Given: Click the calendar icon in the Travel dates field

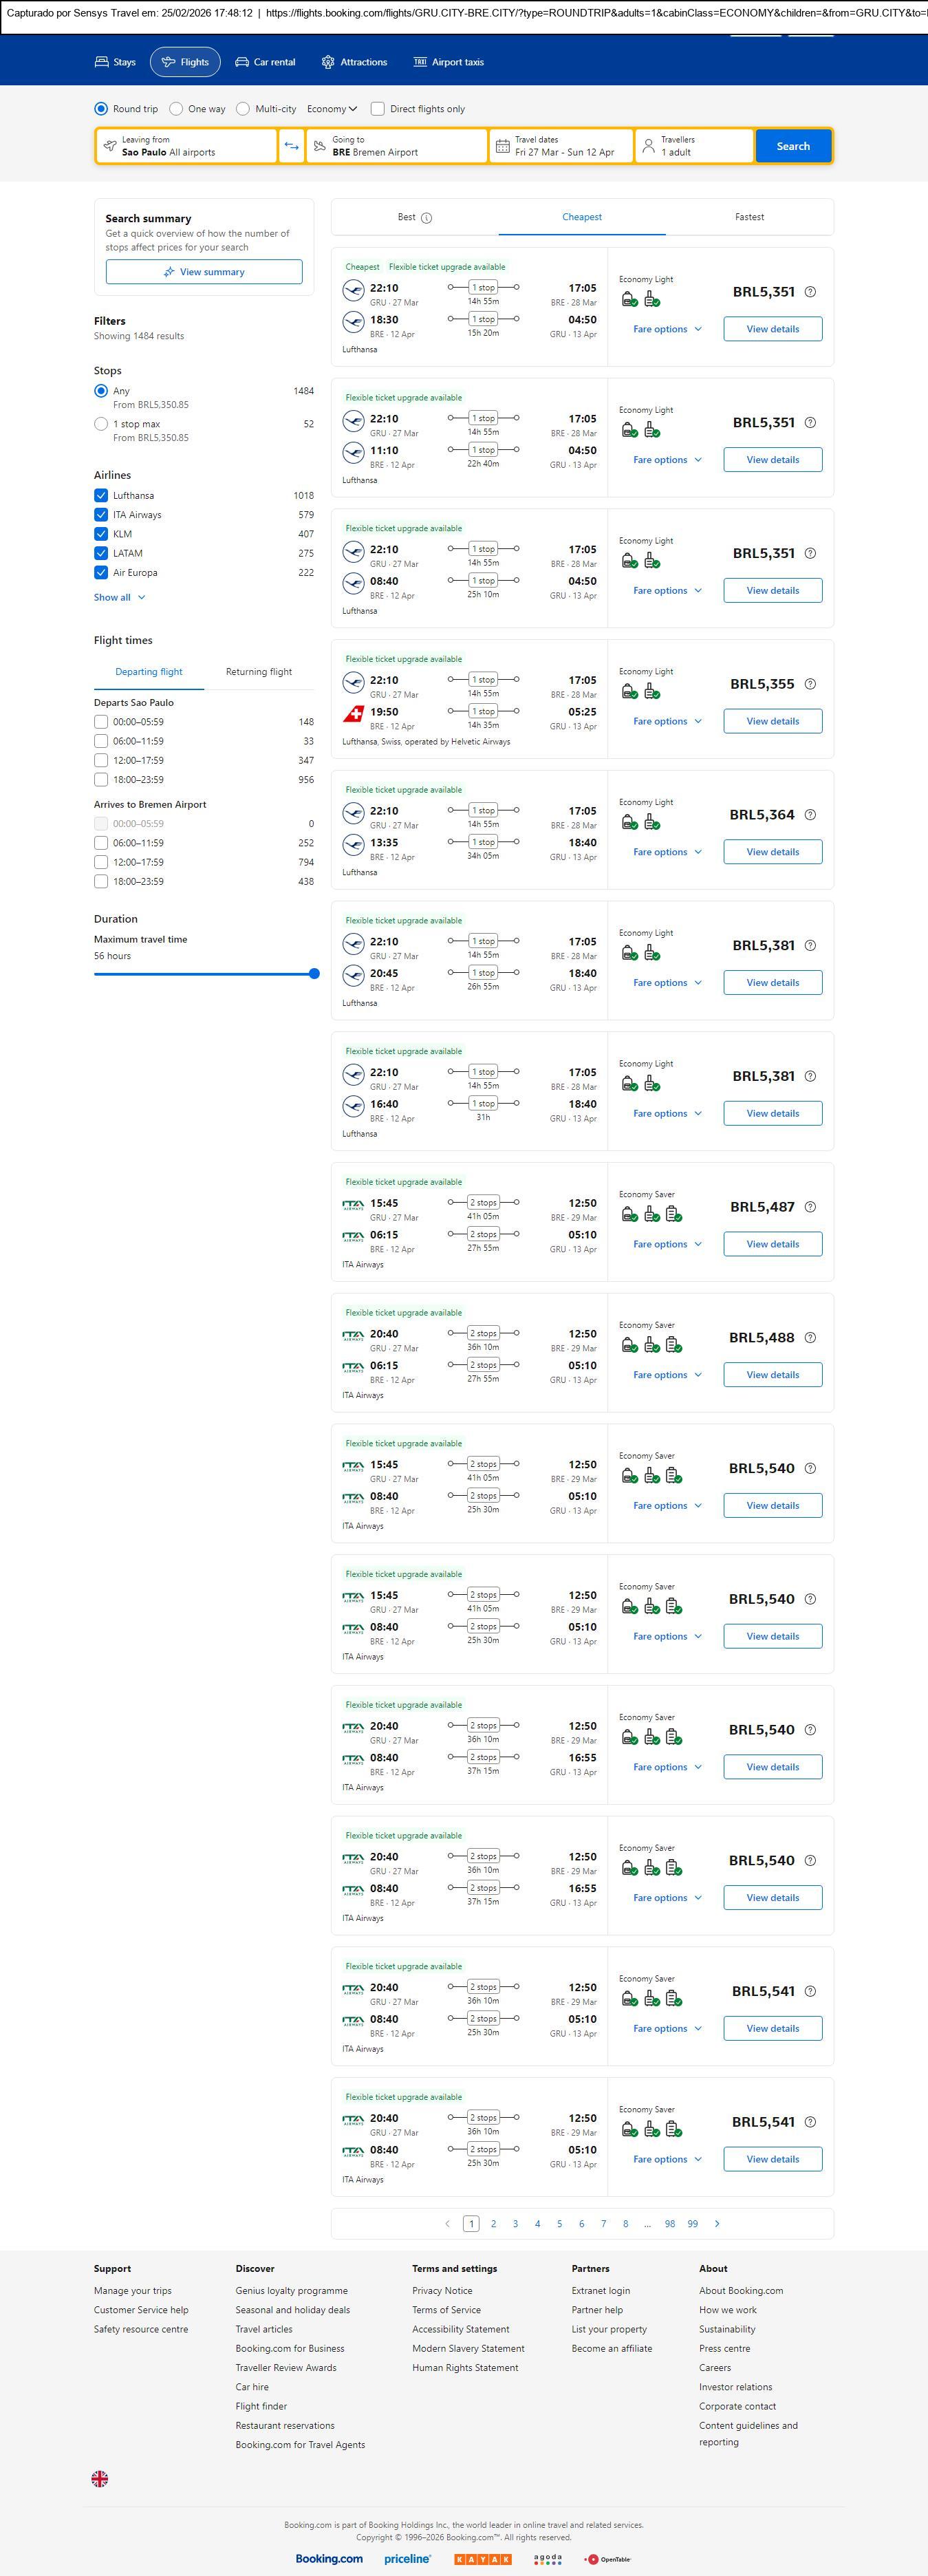Looking at the screenshot, I should (x=503, y=146).
